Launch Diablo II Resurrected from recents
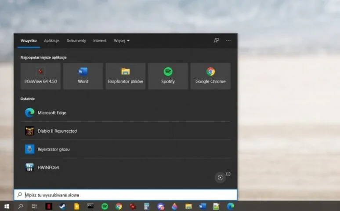Viewport: 340px width, 211px height. (126, 131)
